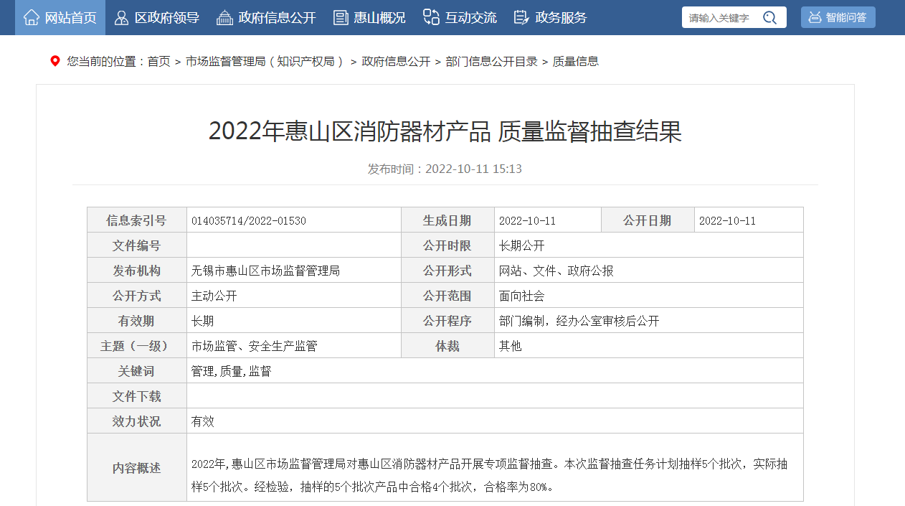Viewport: 905px width, 506px height.
Task: Click the building icon beside 政府信息公开
Action: click(x=224, y=17)
